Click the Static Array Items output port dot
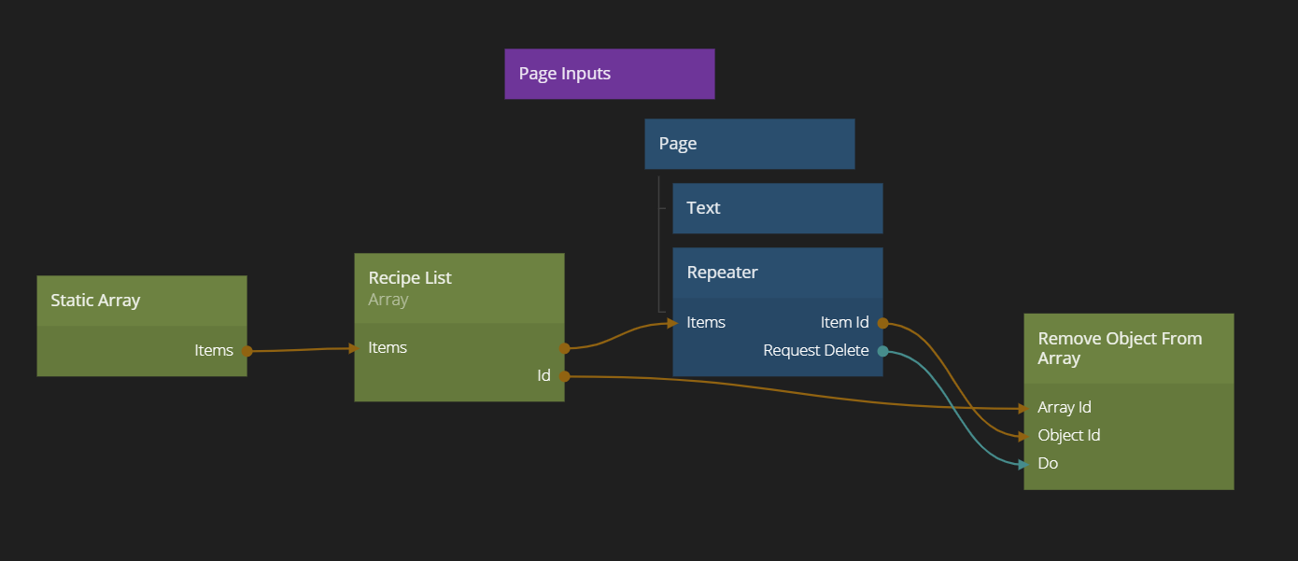 [247, 351]
